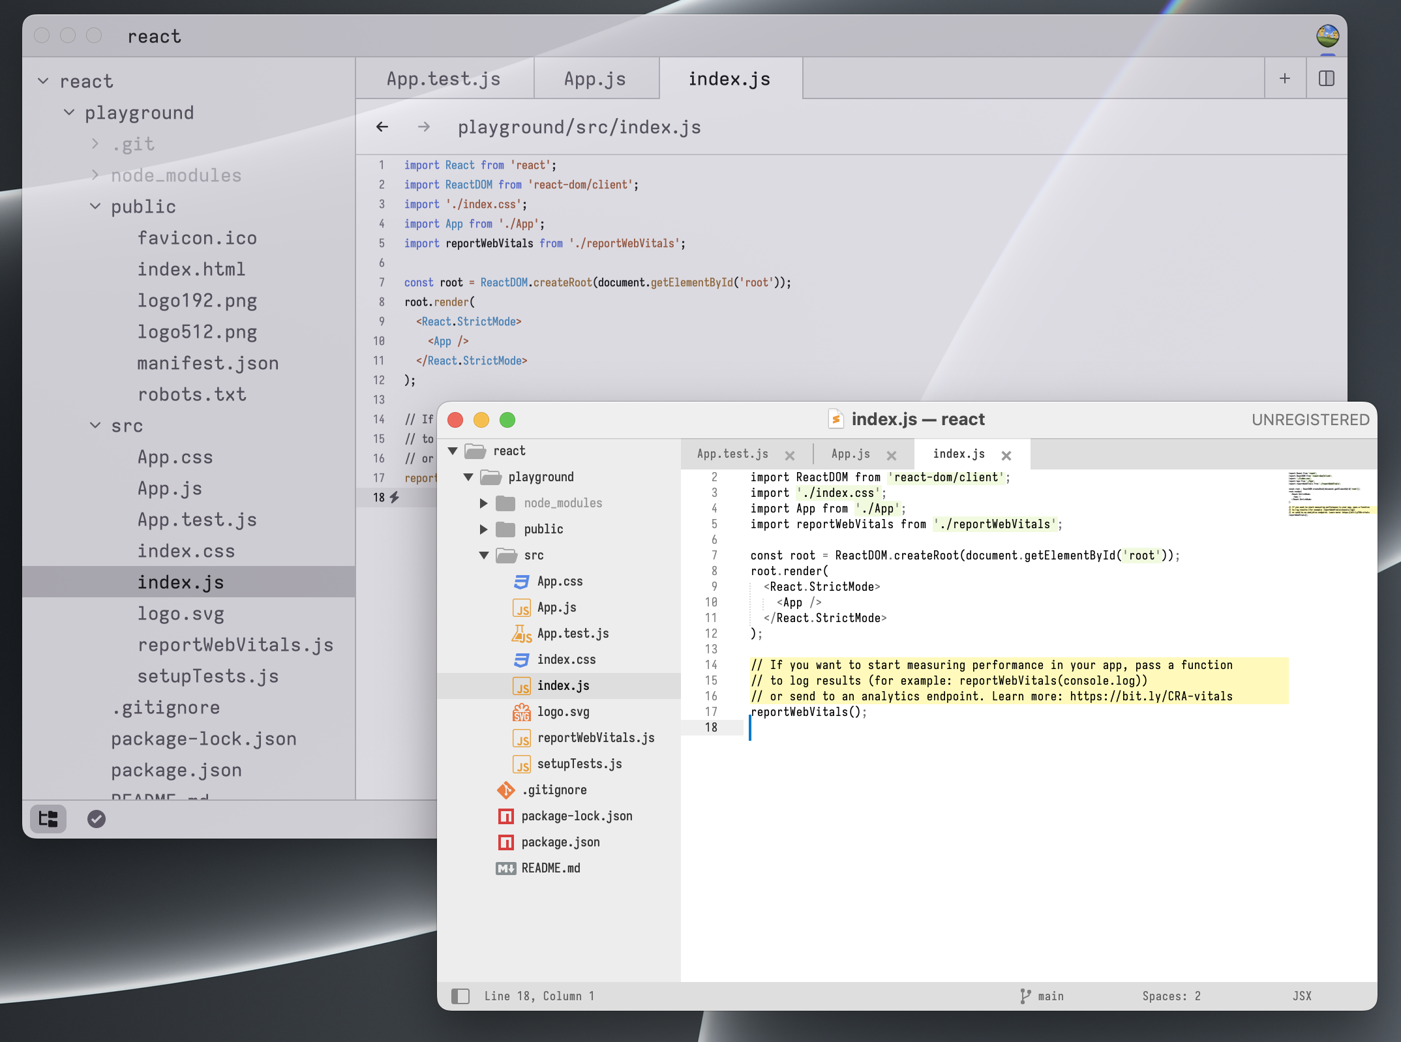
Task: Collapse the public folder chevron
Action: pyautogui.click(x=95, y=207)
